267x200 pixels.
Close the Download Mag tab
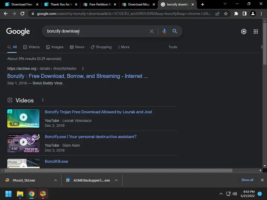pos(154,5)
